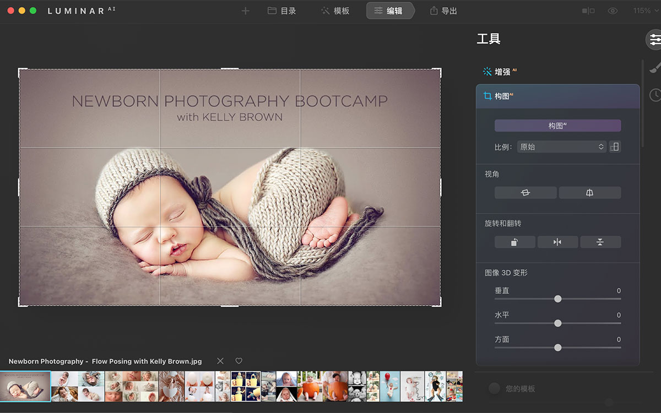Click the 方面 slider handle
This screenshot has width=661, height=413.
pos(558,347)
